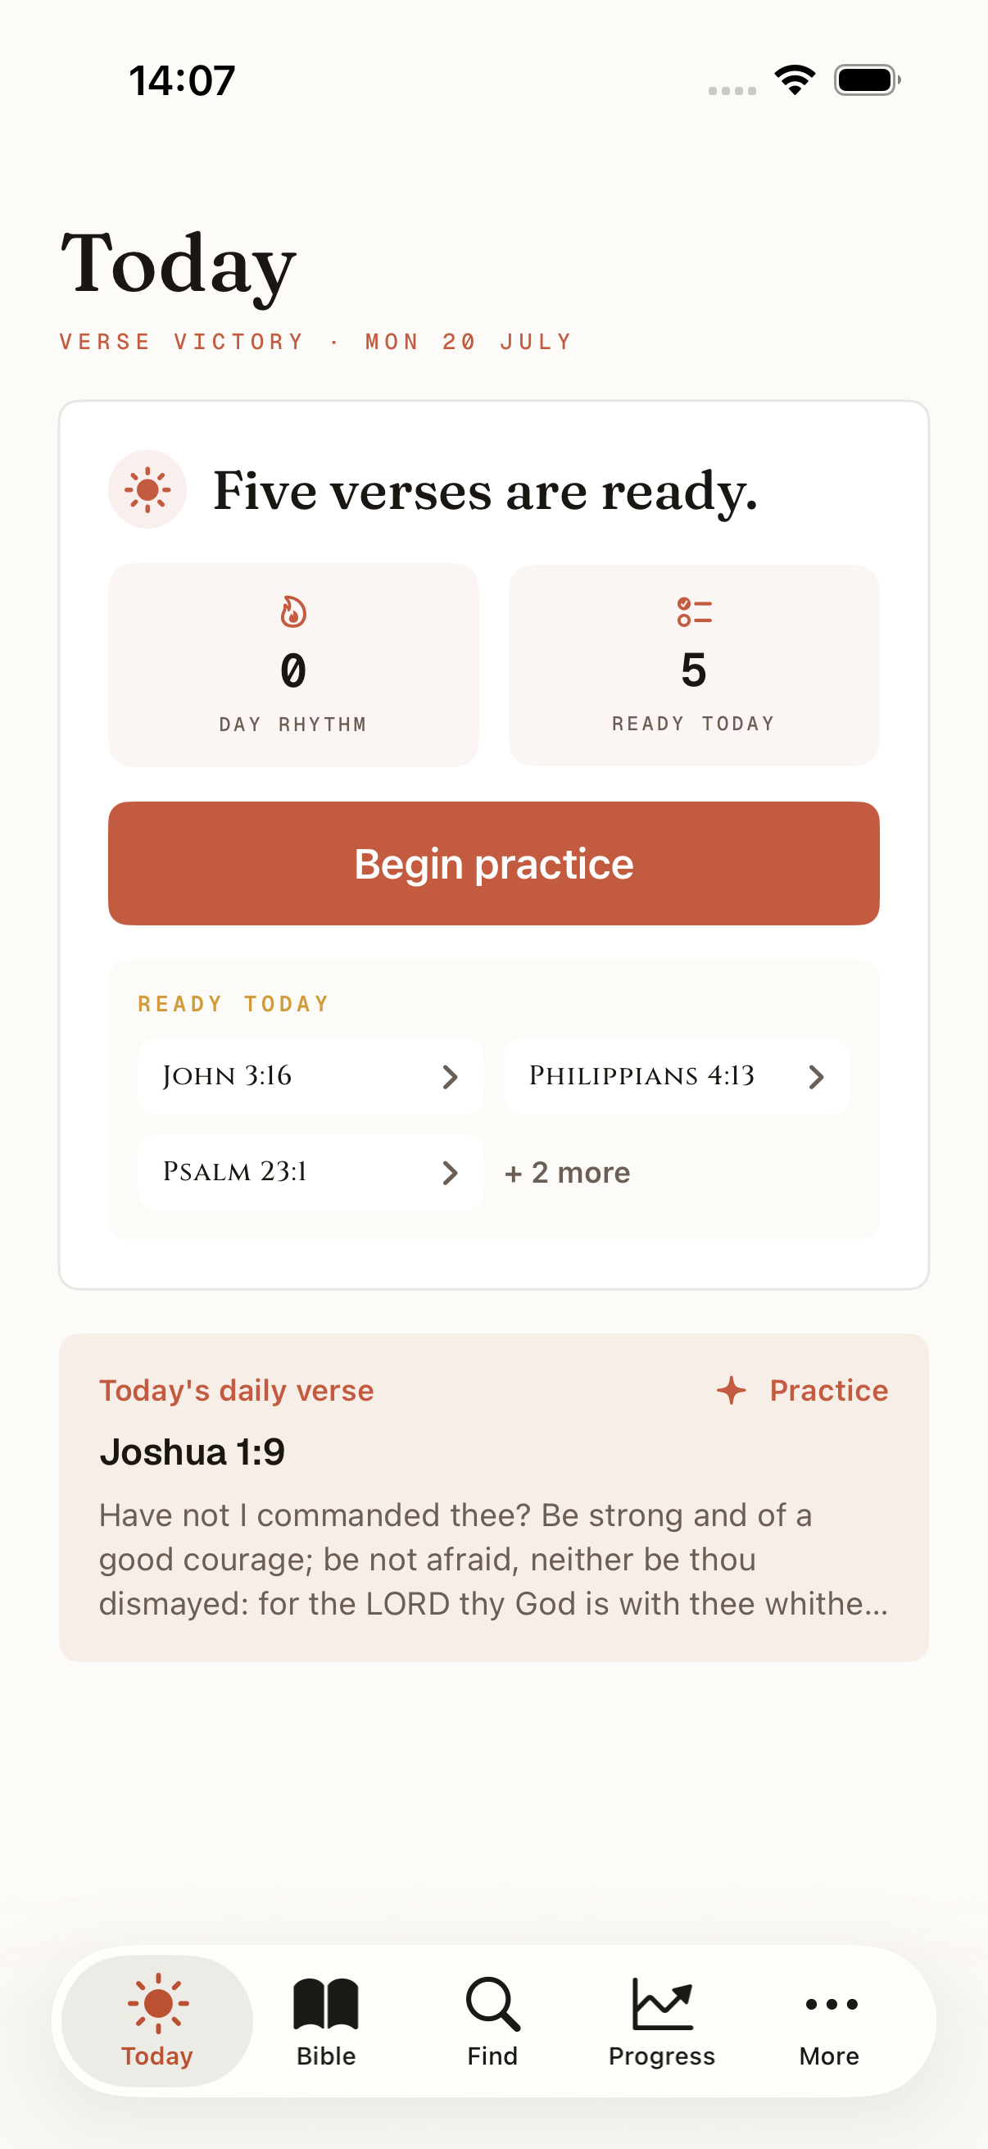This screenshot has width=988, height=2149.
Task: Expand John 3:16 chevron
Action: (x=451, y=1077)
